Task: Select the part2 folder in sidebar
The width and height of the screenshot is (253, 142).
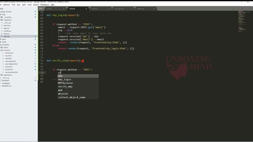Action: pos(4,39)
